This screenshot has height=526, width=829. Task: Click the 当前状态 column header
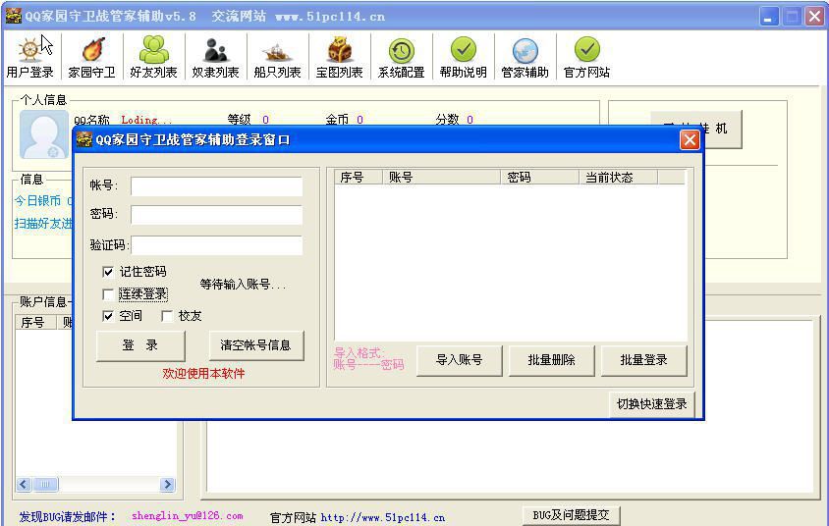tap(619, 178)
